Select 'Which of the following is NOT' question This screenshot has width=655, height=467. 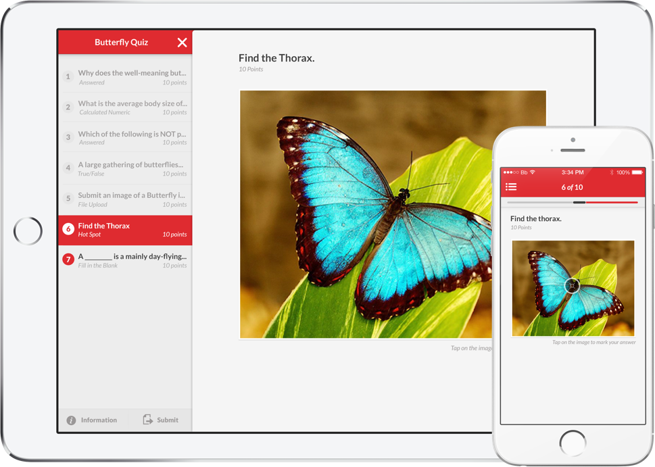coord(132,138)
